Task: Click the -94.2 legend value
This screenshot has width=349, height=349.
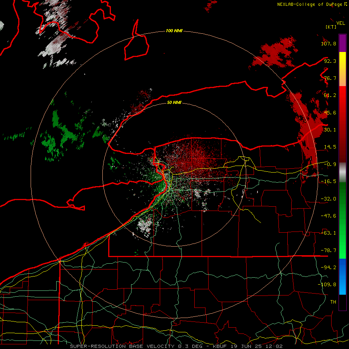Action: click(328, 268)
